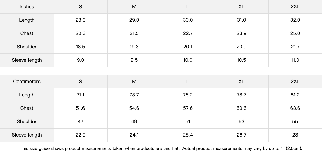Select the 2XL column header in Centimeters table
This screenshot has height=155, width=322.
[x=295, y=82]
